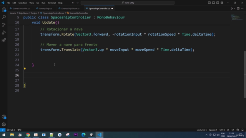246x138 pixels.
Task: Go forward with the navigation right arrow
Action: tap(77, 3)
